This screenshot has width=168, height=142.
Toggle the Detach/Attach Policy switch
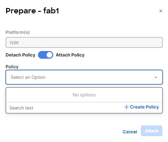pos(45,55)
